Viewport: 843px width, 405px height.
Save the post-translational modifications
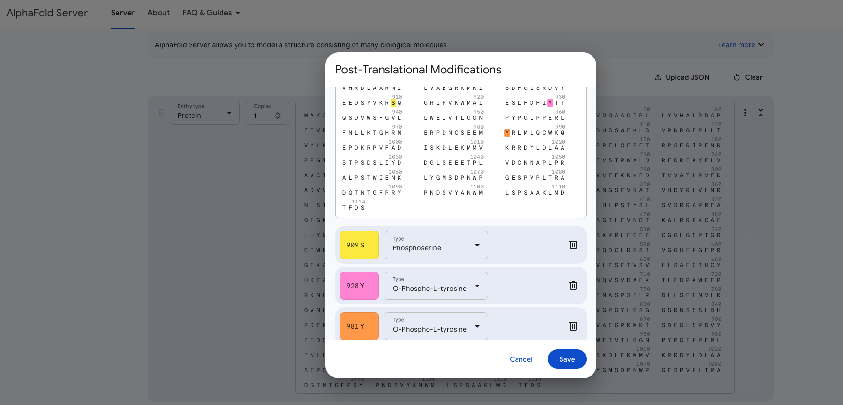click(x=567, y=359)
